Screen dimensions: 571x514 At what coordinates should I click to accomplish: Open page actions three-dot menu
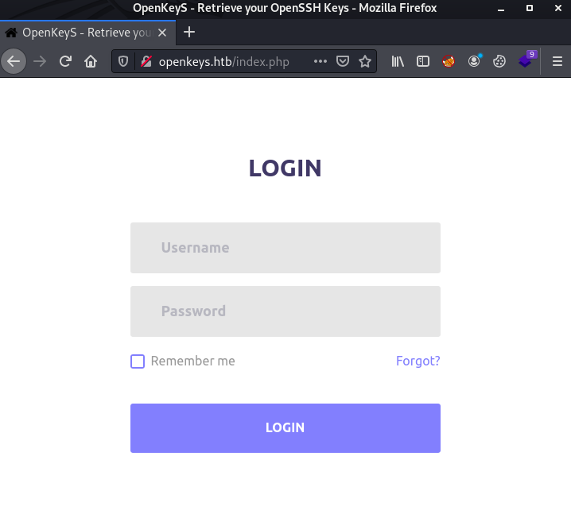(320, 61)
